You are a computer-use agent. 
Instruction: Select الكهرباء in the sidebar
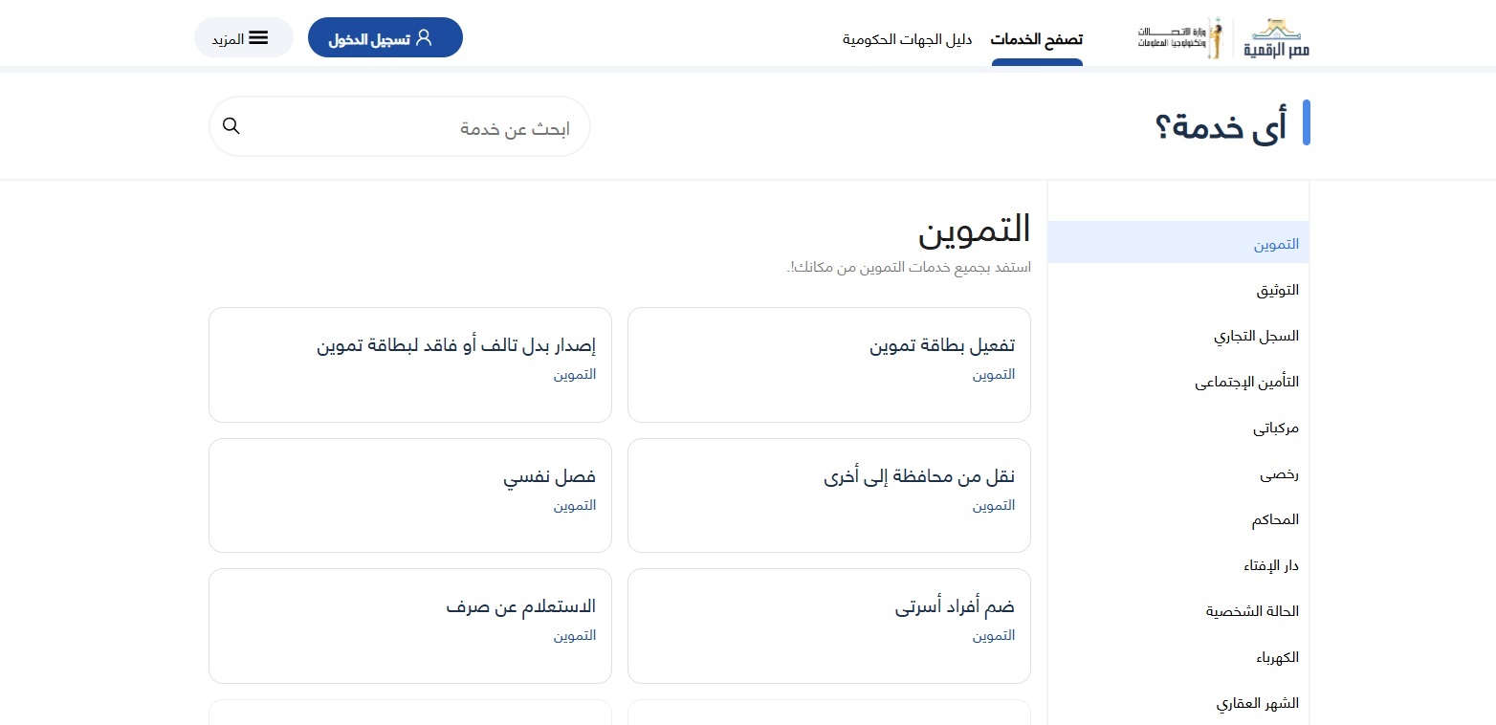(1178, 657)
